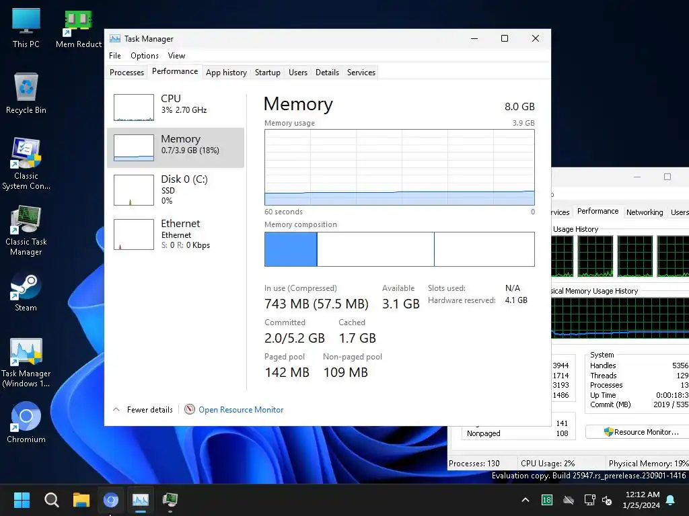Open the Windows Start button
This screenshot has height=516, width=689.
point(22,500)
